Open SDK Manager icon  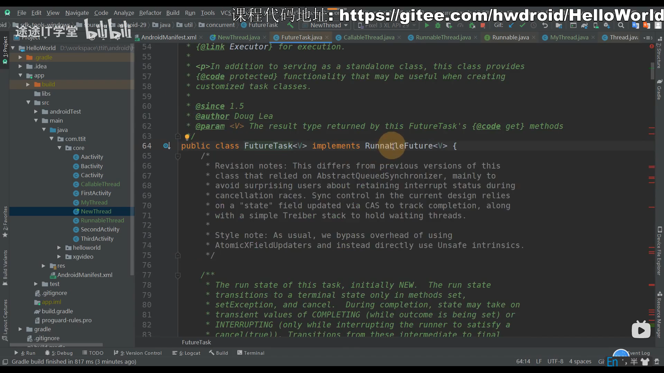(x=607, y=25)
